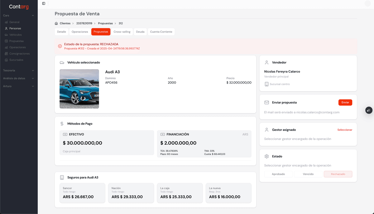The width and height of the screenshot is (374, 214).
Task: Click the Cuota: $ 68.440,03 value
Action: point(215,154)
